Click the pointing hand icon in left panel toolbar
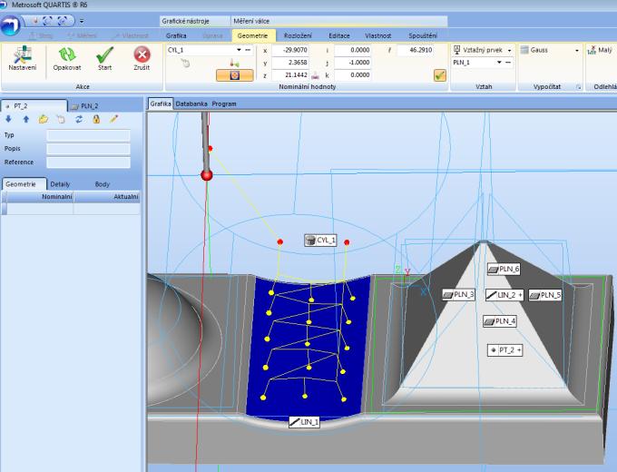 click(61, 119)
